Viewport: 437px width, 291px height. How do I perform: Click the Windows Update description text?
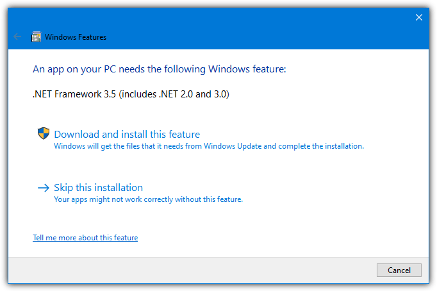coord(209,146)
